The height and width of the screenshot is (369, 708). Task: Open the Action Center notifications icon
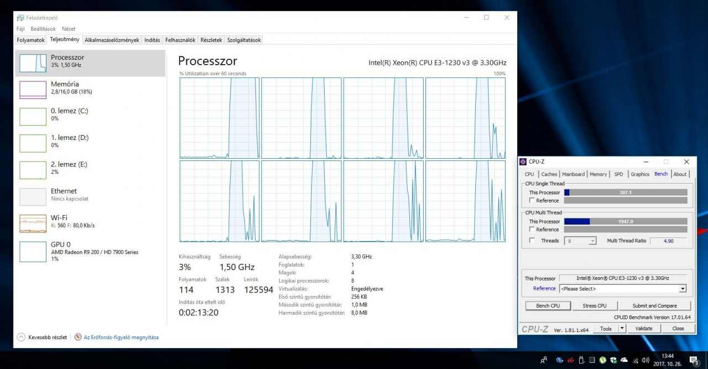pyautogui.click(x=695, y=360)
